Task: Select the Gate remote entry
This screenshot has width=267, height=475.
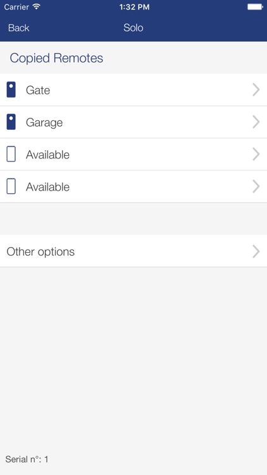Action: coord(133,90)
